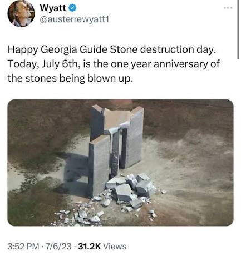Click the phrase "the stones being blown up"
The width and height of the screenshot is (241, 256).
70,79
